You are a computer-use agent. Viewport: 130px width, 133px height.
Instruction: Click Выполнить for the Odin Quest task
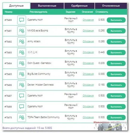click(116, 63)
